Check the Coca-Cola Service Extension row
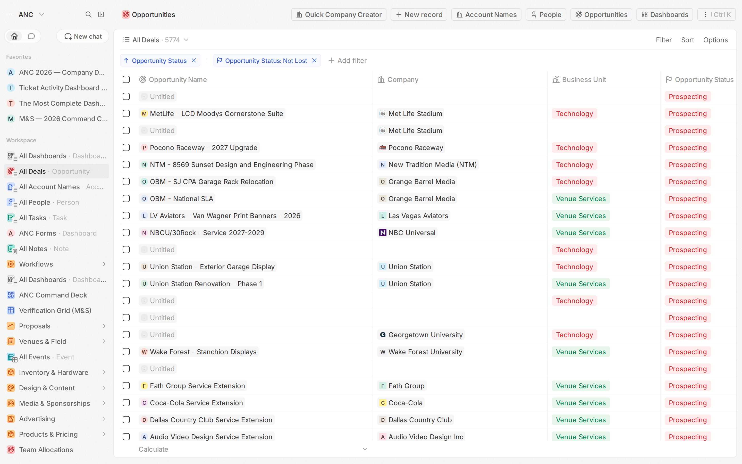The width and height of the screenshot is (742, 464). tap(126, 403)
